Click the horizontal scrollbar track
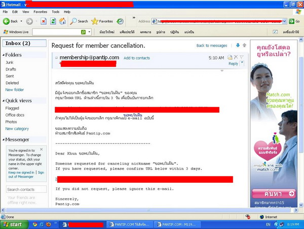Viewport: 304px width, 229px height. [x=148, y=210]
